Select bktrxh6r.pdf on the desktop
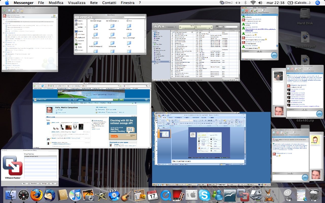 305,40
